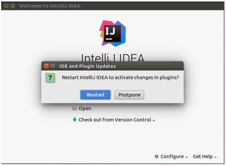Viewport: 226px width, 166px height.
Task: Expand the arrow next to Get Help
Action: point(215,157)
